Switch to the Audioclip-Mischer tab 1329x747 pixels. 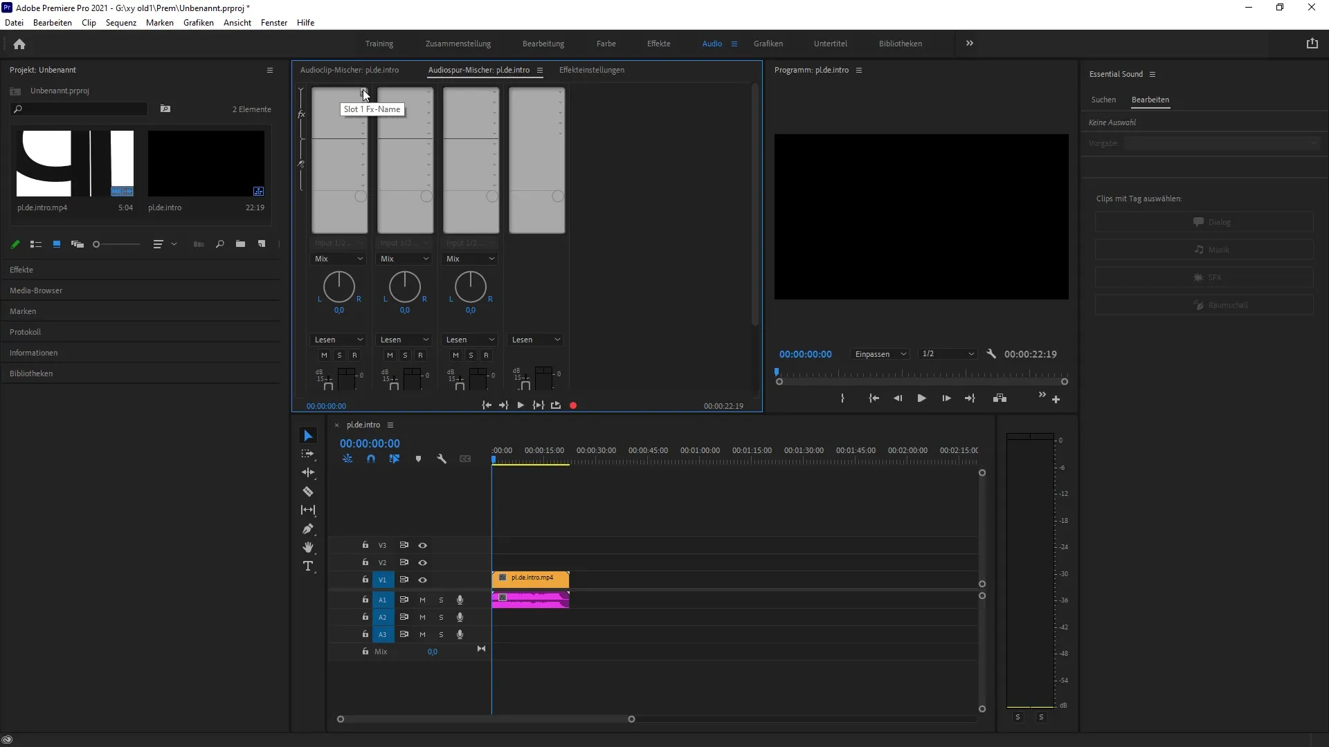coord(349,70)
